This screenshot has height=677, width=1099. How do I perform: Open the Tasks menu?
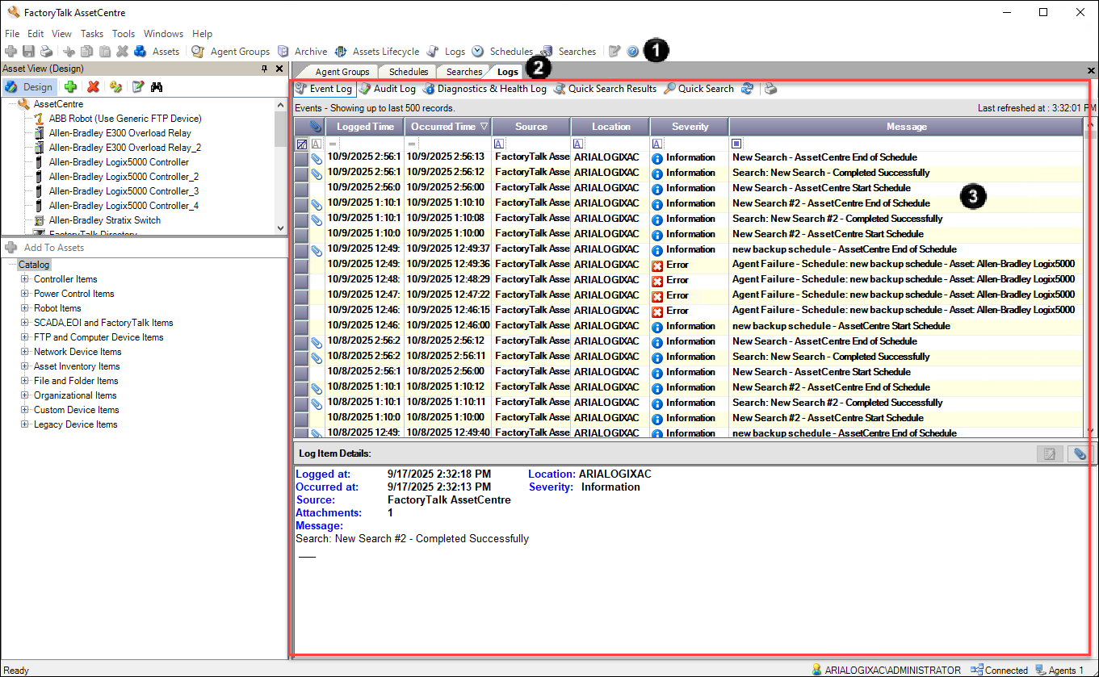(x=92, y=34)
